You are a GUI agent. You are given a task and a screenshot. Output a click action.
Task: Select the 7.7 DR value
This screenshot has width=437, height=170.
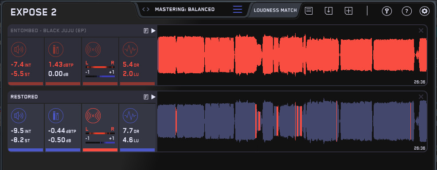point(131,131)
